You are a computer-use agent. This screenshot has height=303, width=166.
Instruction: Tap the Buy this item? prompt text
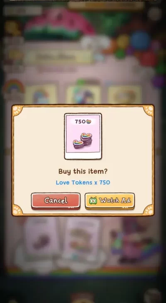click(x=83, y=171)
